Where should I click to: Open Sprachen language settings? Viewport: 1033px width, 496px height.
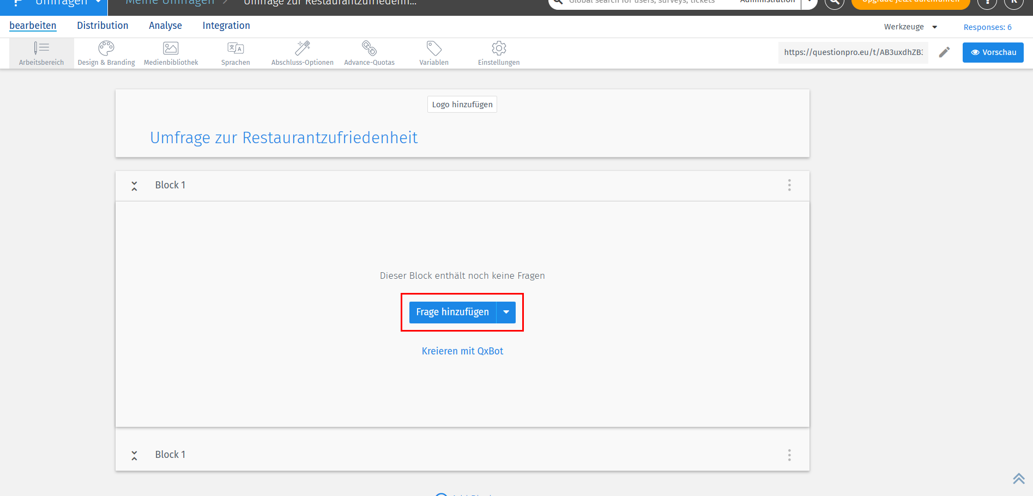tap(235, 53)
